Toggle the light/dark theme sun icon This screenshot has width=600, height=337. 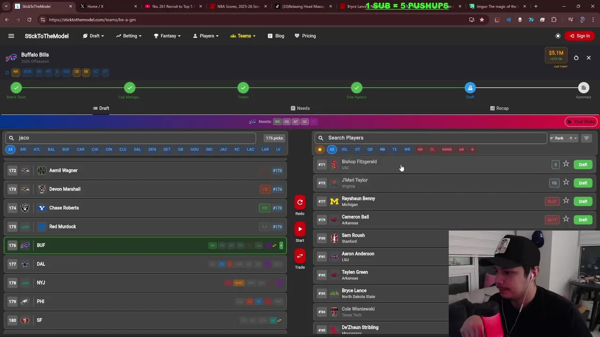[558, 36]
